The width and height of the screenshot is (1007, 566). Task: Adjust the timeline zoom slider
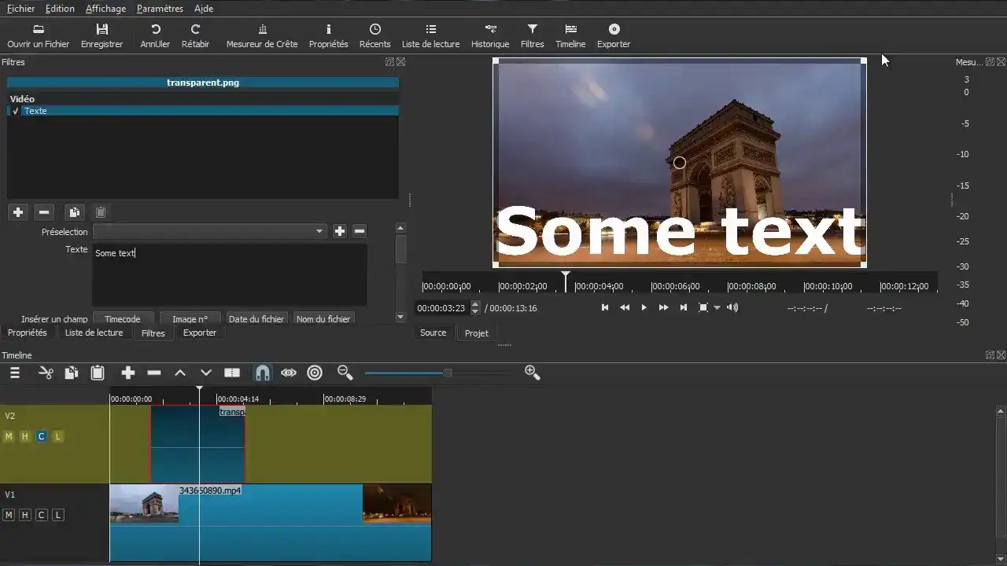(448, 373)
